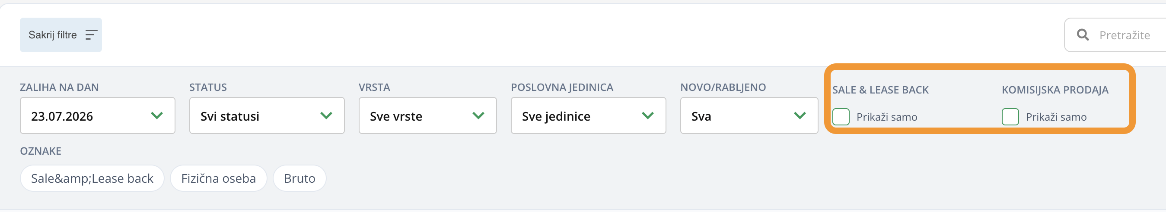
Task: Click the magnifying glass search icon
Action: tap(1083, 35)
